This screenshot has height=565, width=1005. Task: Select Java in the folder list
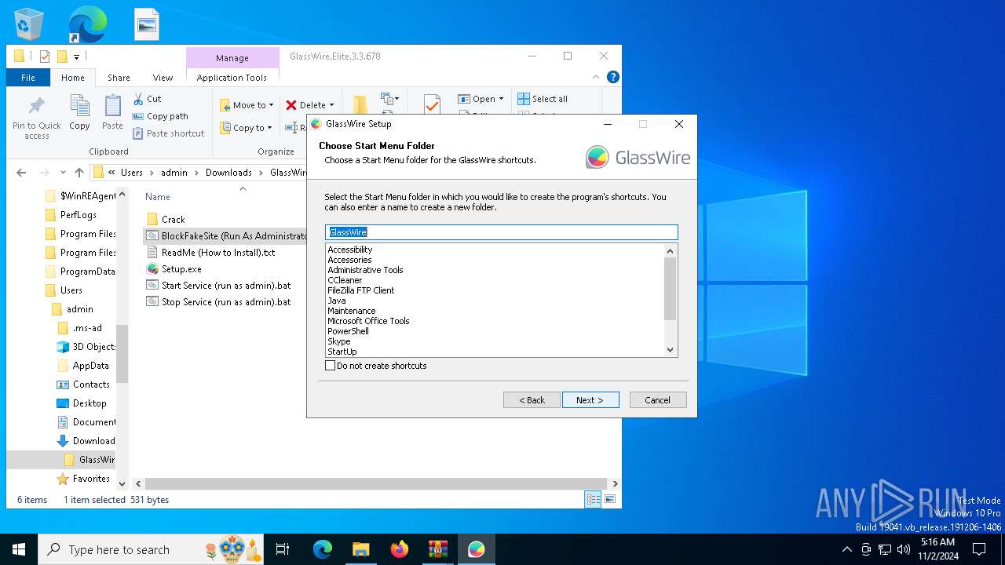(337, 301)
